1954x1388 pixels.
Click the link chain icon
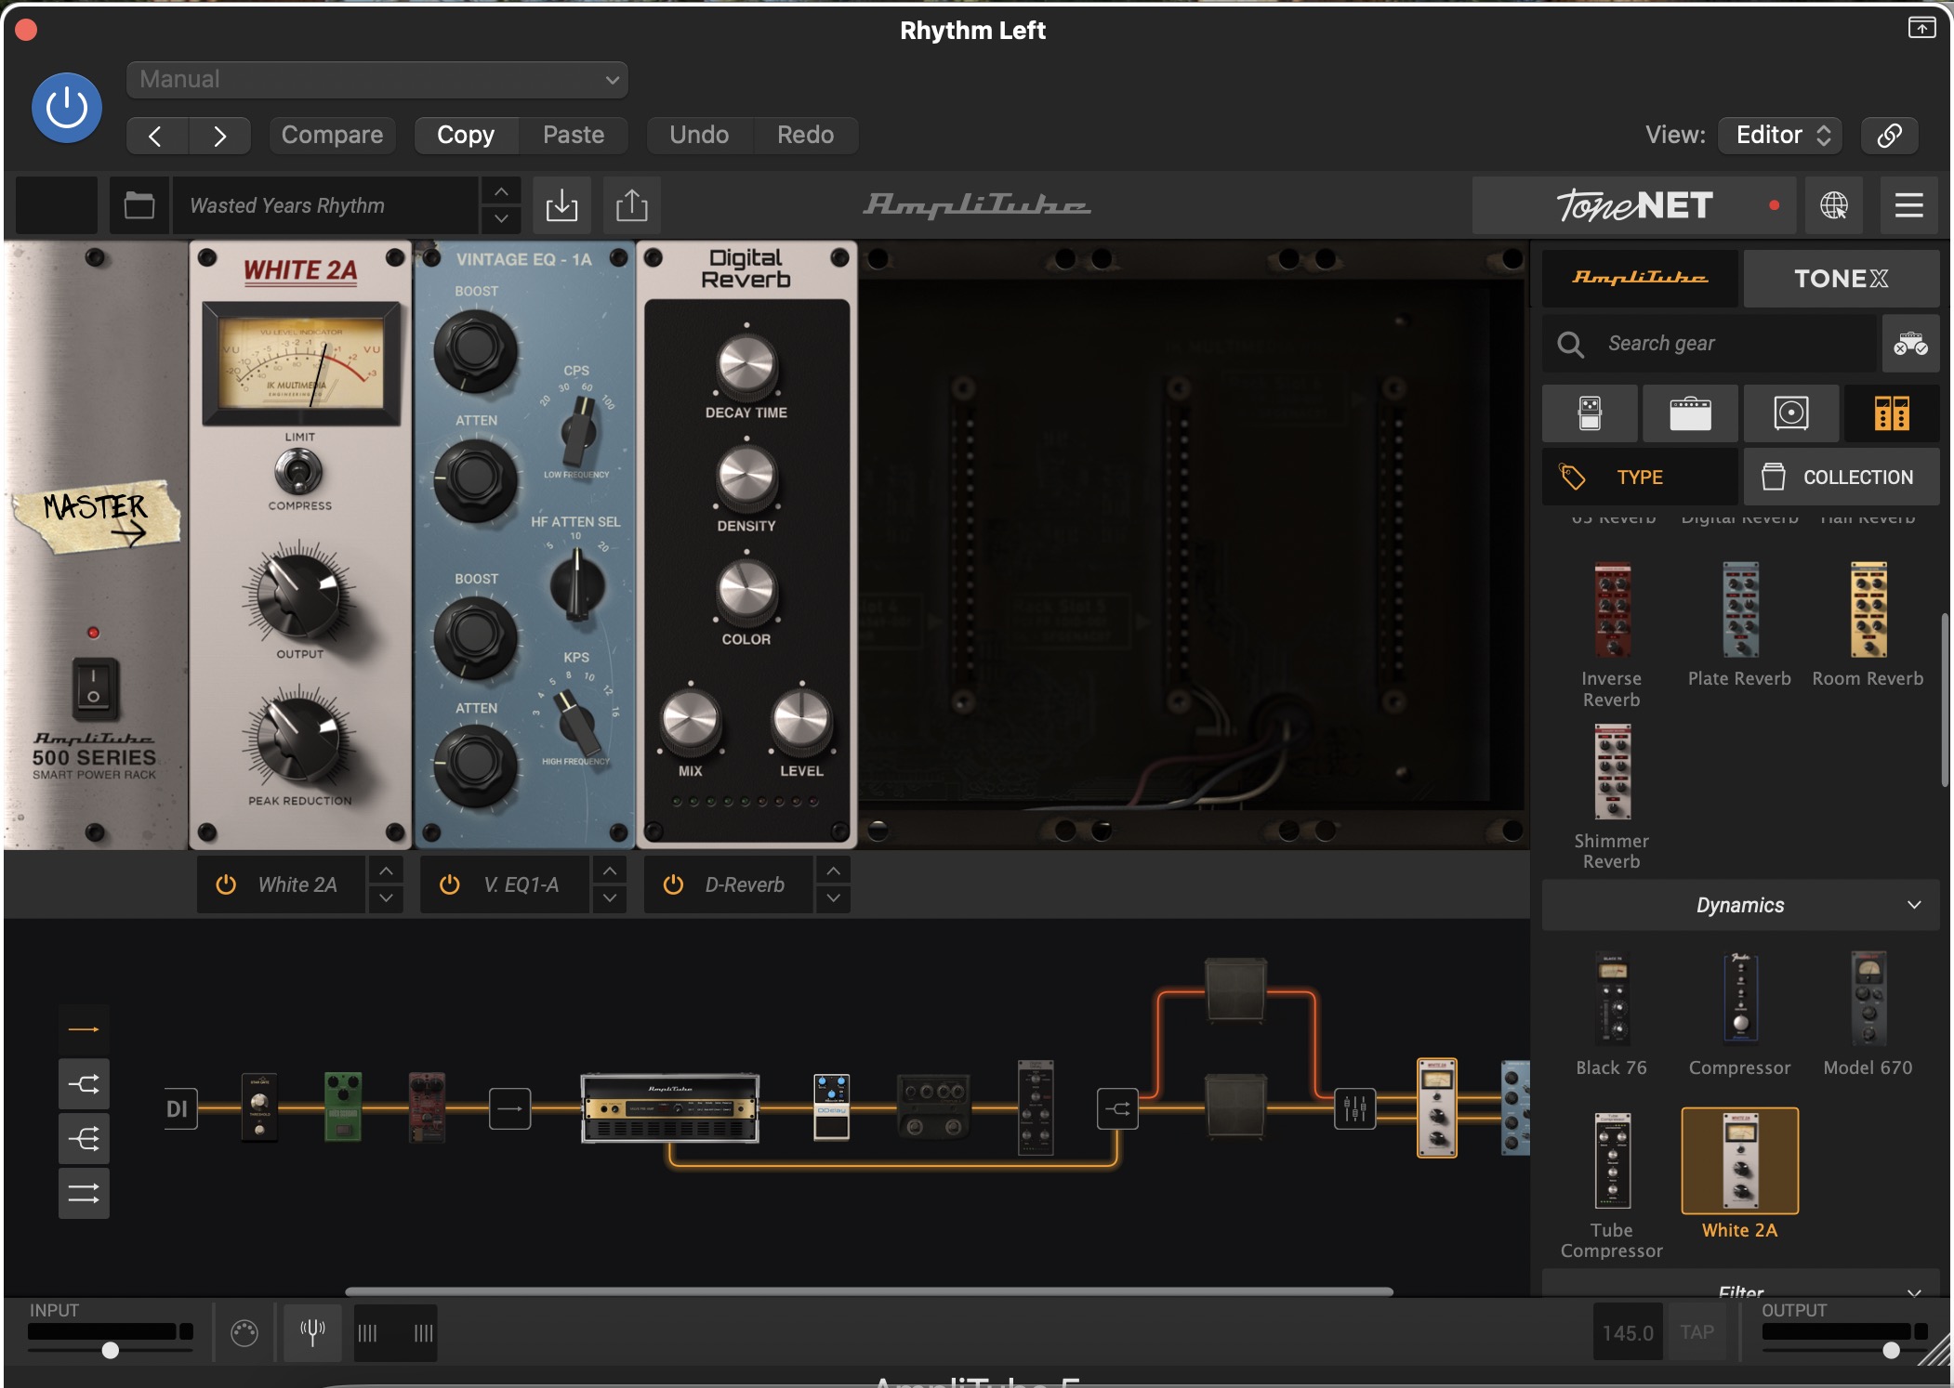pyautogui.click(x=1889, y=136)
